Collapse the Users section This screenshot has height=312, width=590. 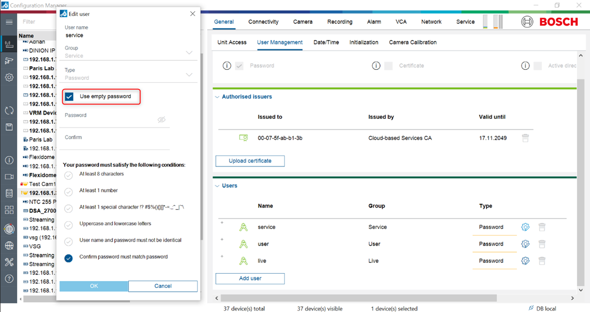point(217,186)
